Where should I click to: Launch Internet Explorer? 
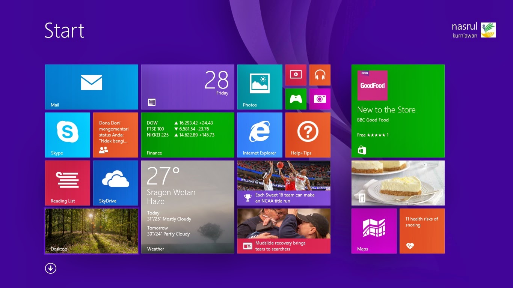coord(260,135)
